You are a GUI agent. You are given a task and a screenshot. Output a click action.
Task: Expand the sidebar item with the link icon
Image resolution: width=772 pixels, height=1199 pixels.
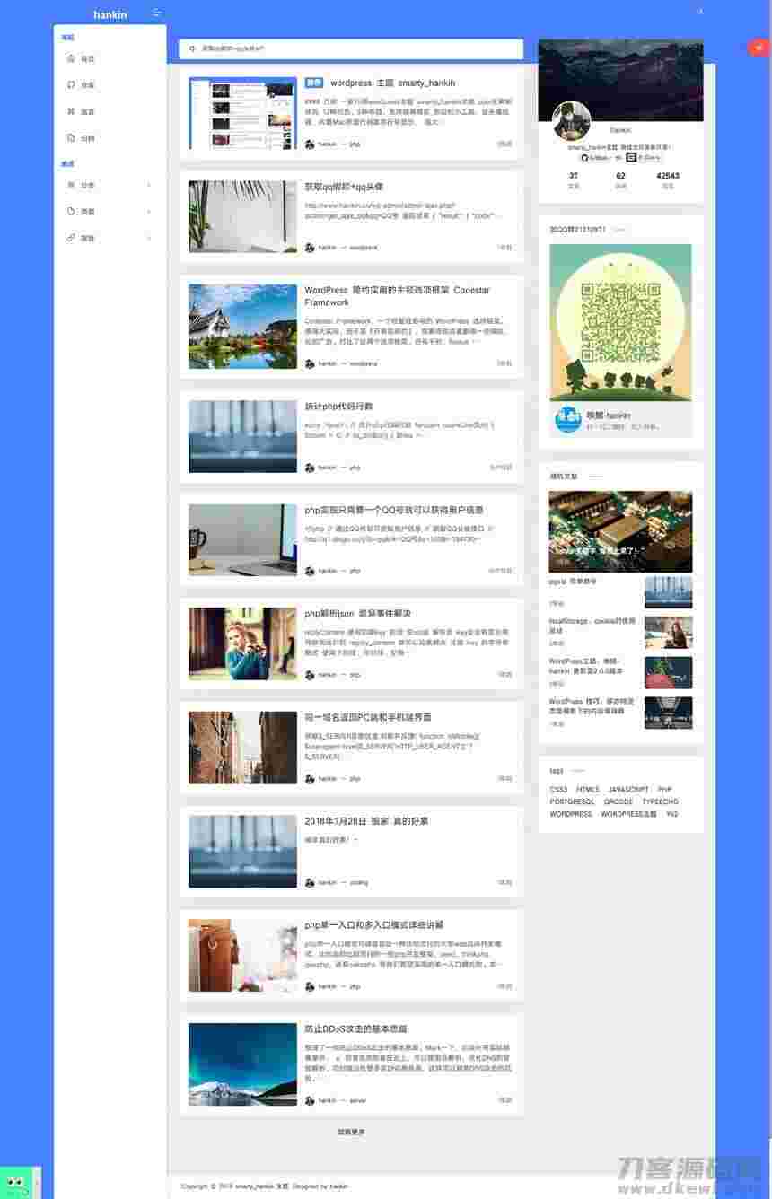coord(110,238)
